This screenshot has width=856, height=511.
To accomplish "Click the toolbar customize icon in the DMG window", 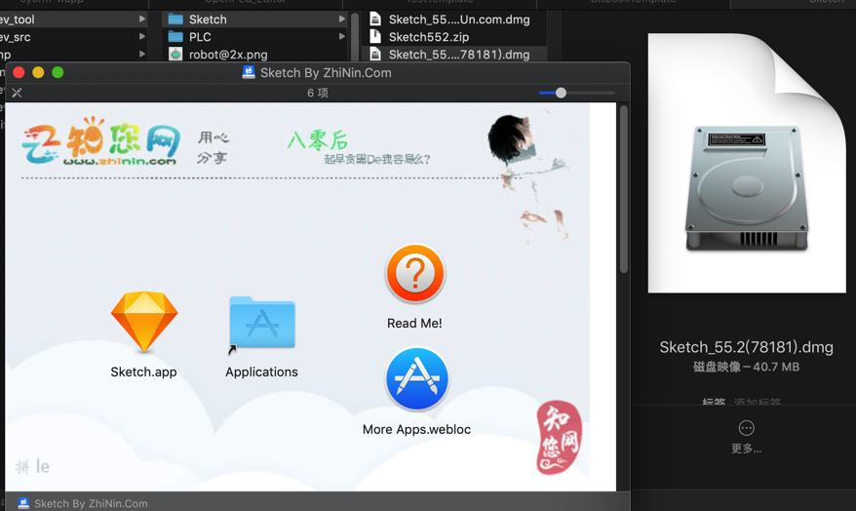I will (x=17, y=93).
